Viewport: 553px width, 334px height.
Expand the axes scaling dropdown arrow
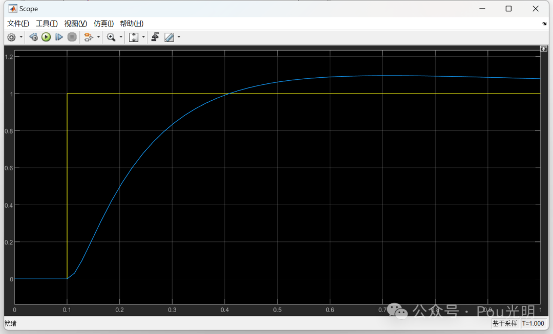[x=143, y=37]
